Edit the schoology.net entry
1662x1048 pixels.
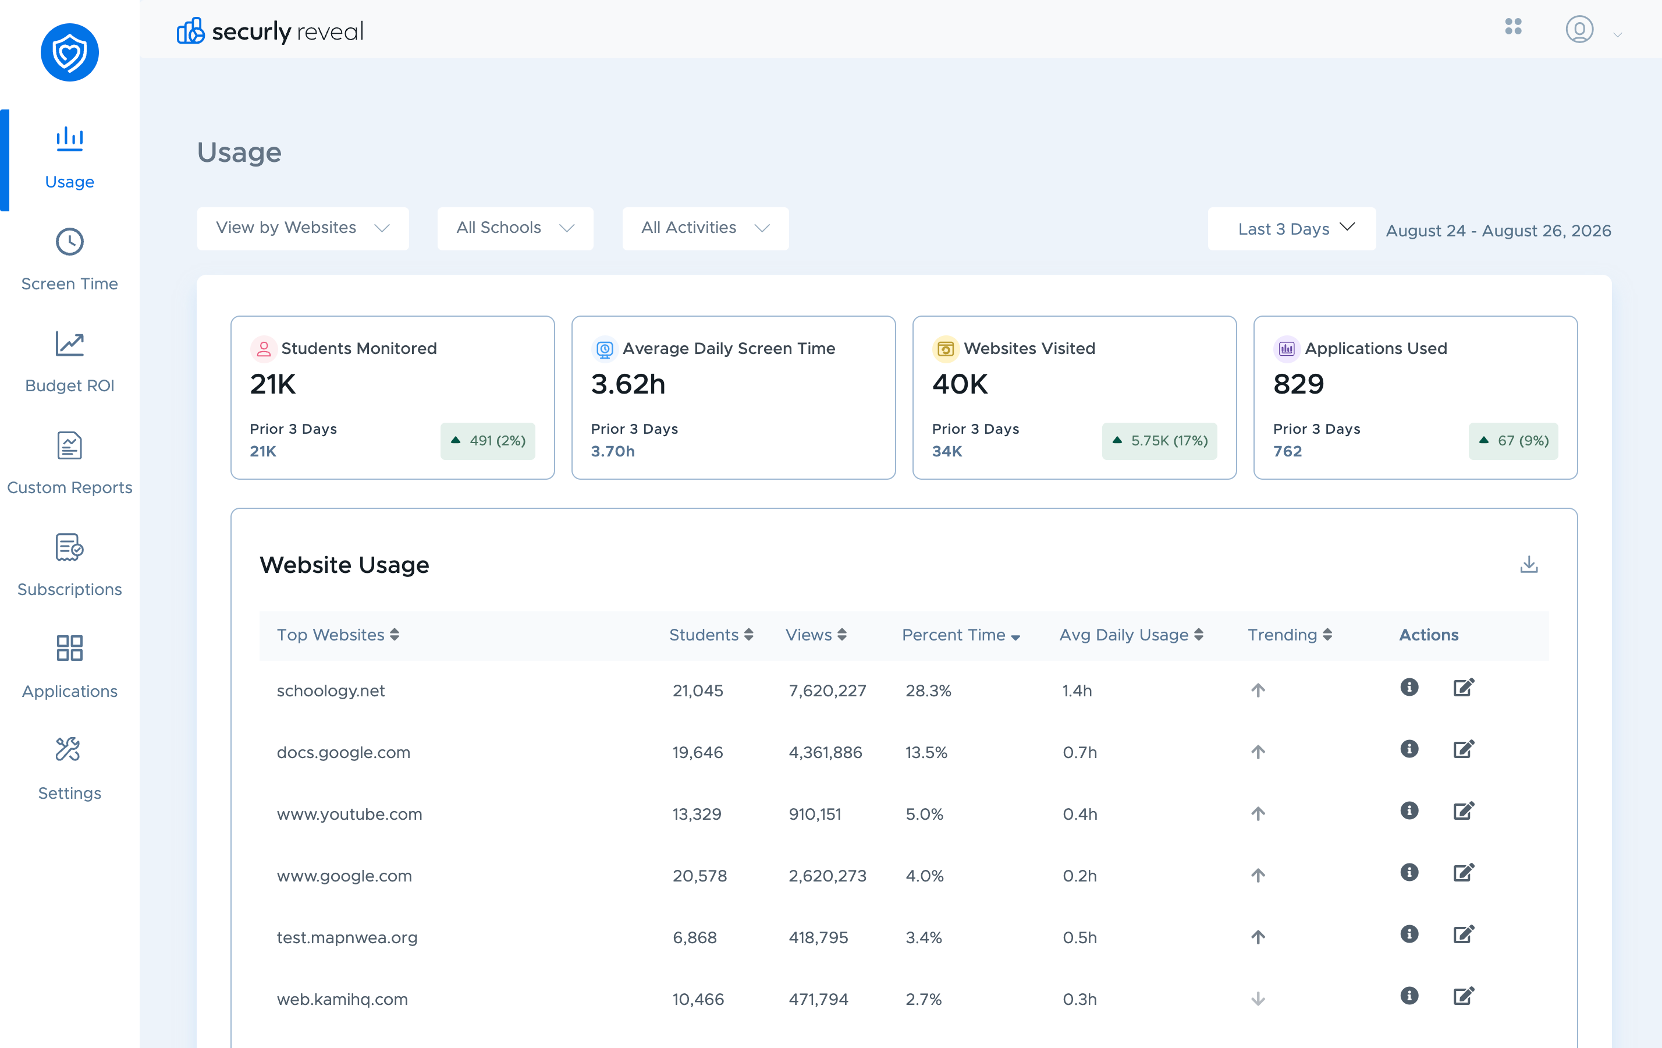pyautogui.click(x=1463, y=688)
